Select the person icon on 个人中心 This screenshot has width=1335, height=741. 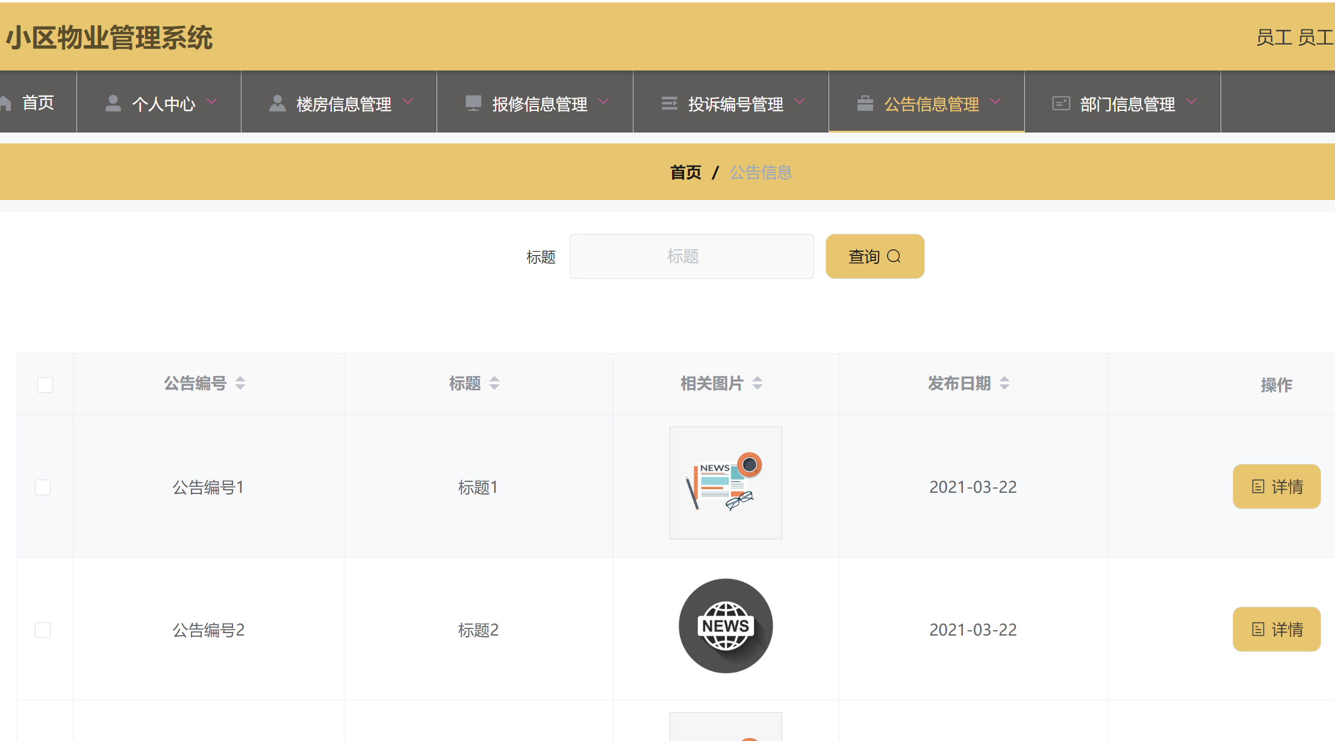point(112,102)
